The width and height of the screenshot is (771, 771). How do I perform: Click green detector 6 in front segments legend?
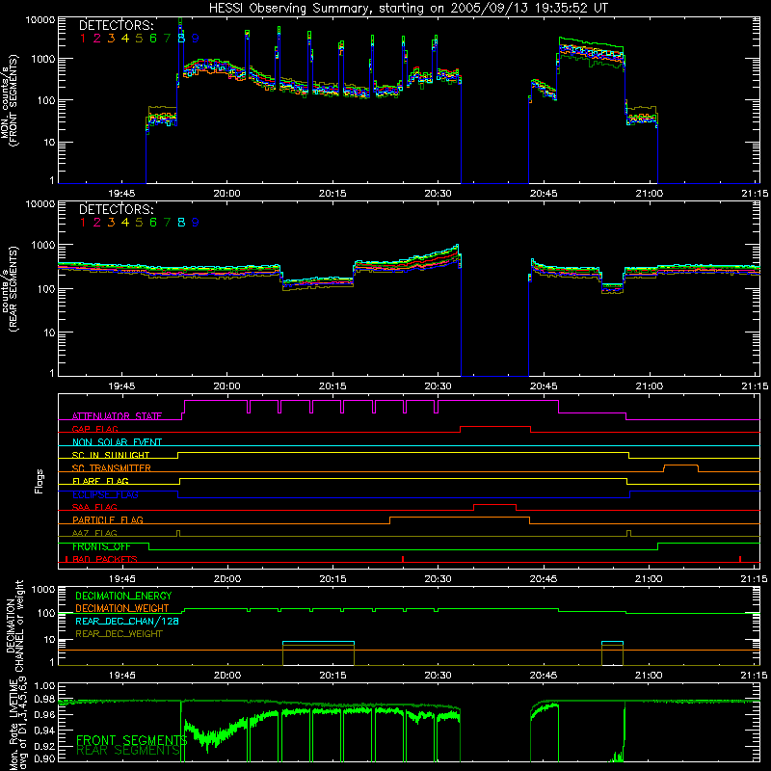tap(153, 39)
